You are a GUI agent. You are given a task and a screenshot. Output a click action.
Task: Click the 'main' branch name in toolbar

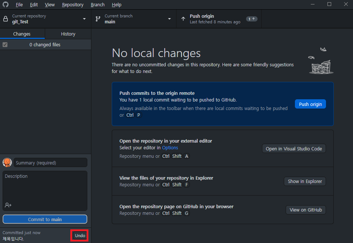click(110, 22)
